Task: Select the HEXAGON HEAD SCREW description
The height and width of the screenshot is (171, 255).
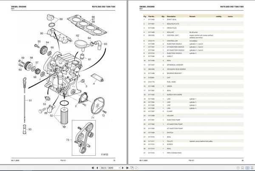Action: (x=176, y=69)
